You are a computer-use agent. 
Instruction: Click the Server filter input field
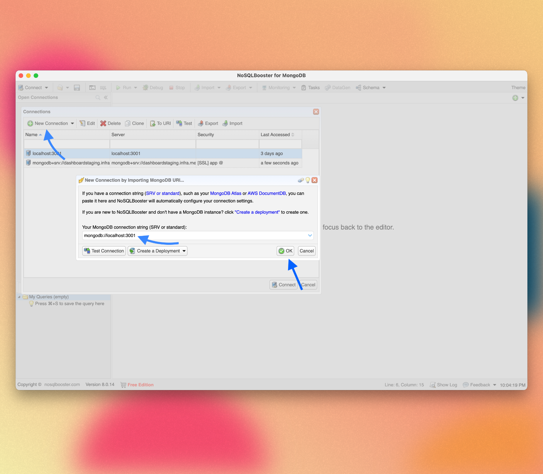(153, 144)
